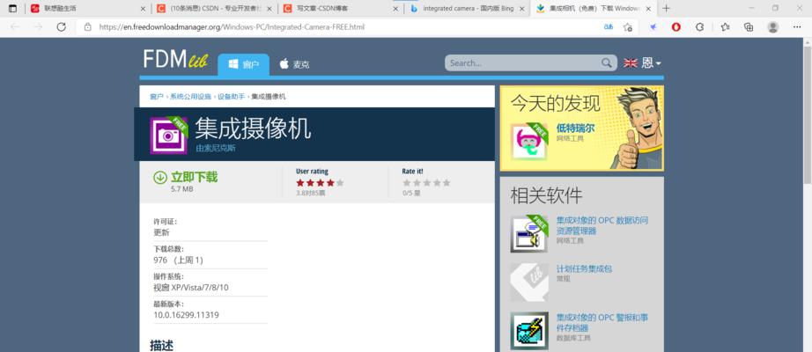Click the translate page icon in address bar
The image size is (812, 352).
pos(609,27)
